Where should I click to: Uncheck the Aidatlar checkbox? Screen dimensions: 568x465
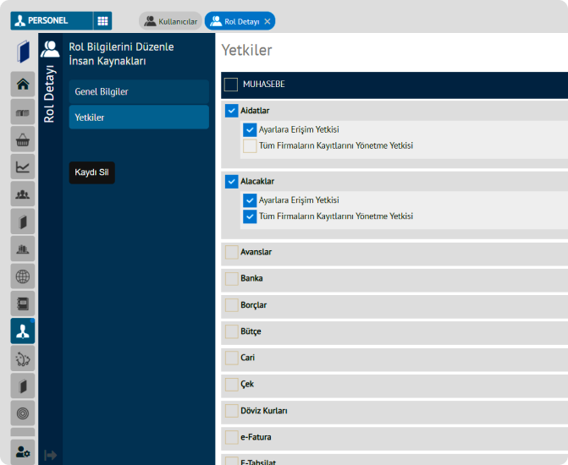point(232,111)
